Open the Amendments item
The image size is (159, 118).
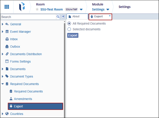[x=23, y=99]
